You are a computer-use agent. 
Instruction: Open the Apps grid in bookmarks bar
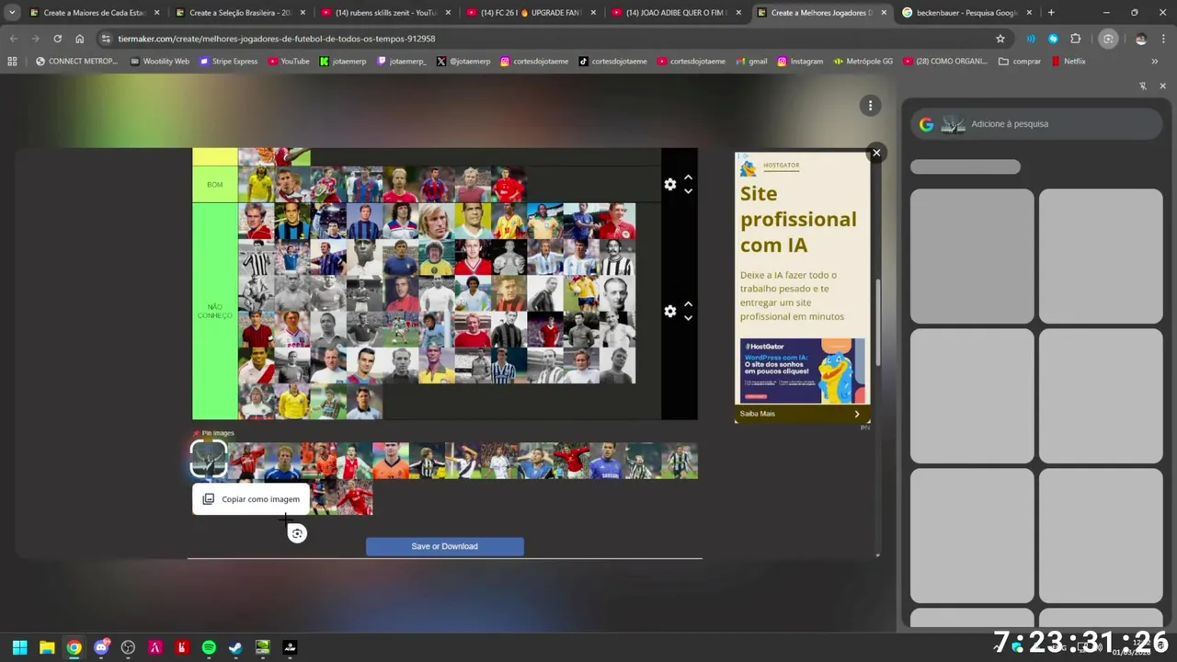tap(12, 62)
